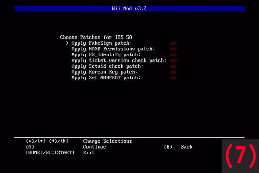The height and width of the screenshot is (173, 259).
Task: Select the Apply NAND Permissions patch row
Action: click(x=113, y=49)
